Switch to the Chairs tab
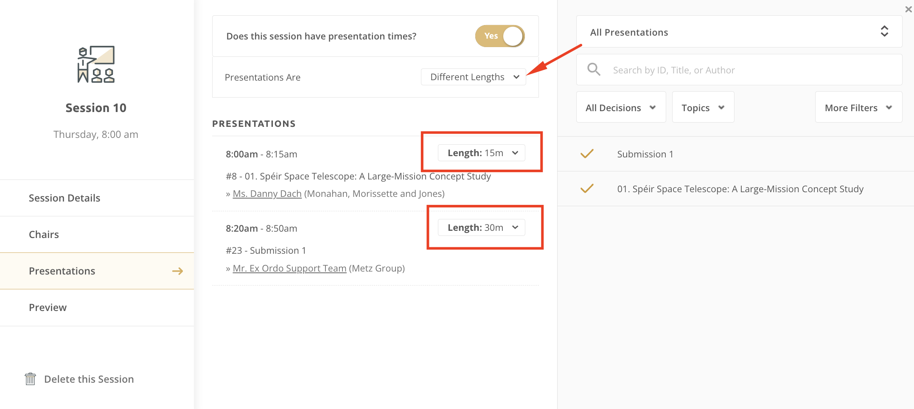This screenshot has height=409, width=914. pos(97,235)
